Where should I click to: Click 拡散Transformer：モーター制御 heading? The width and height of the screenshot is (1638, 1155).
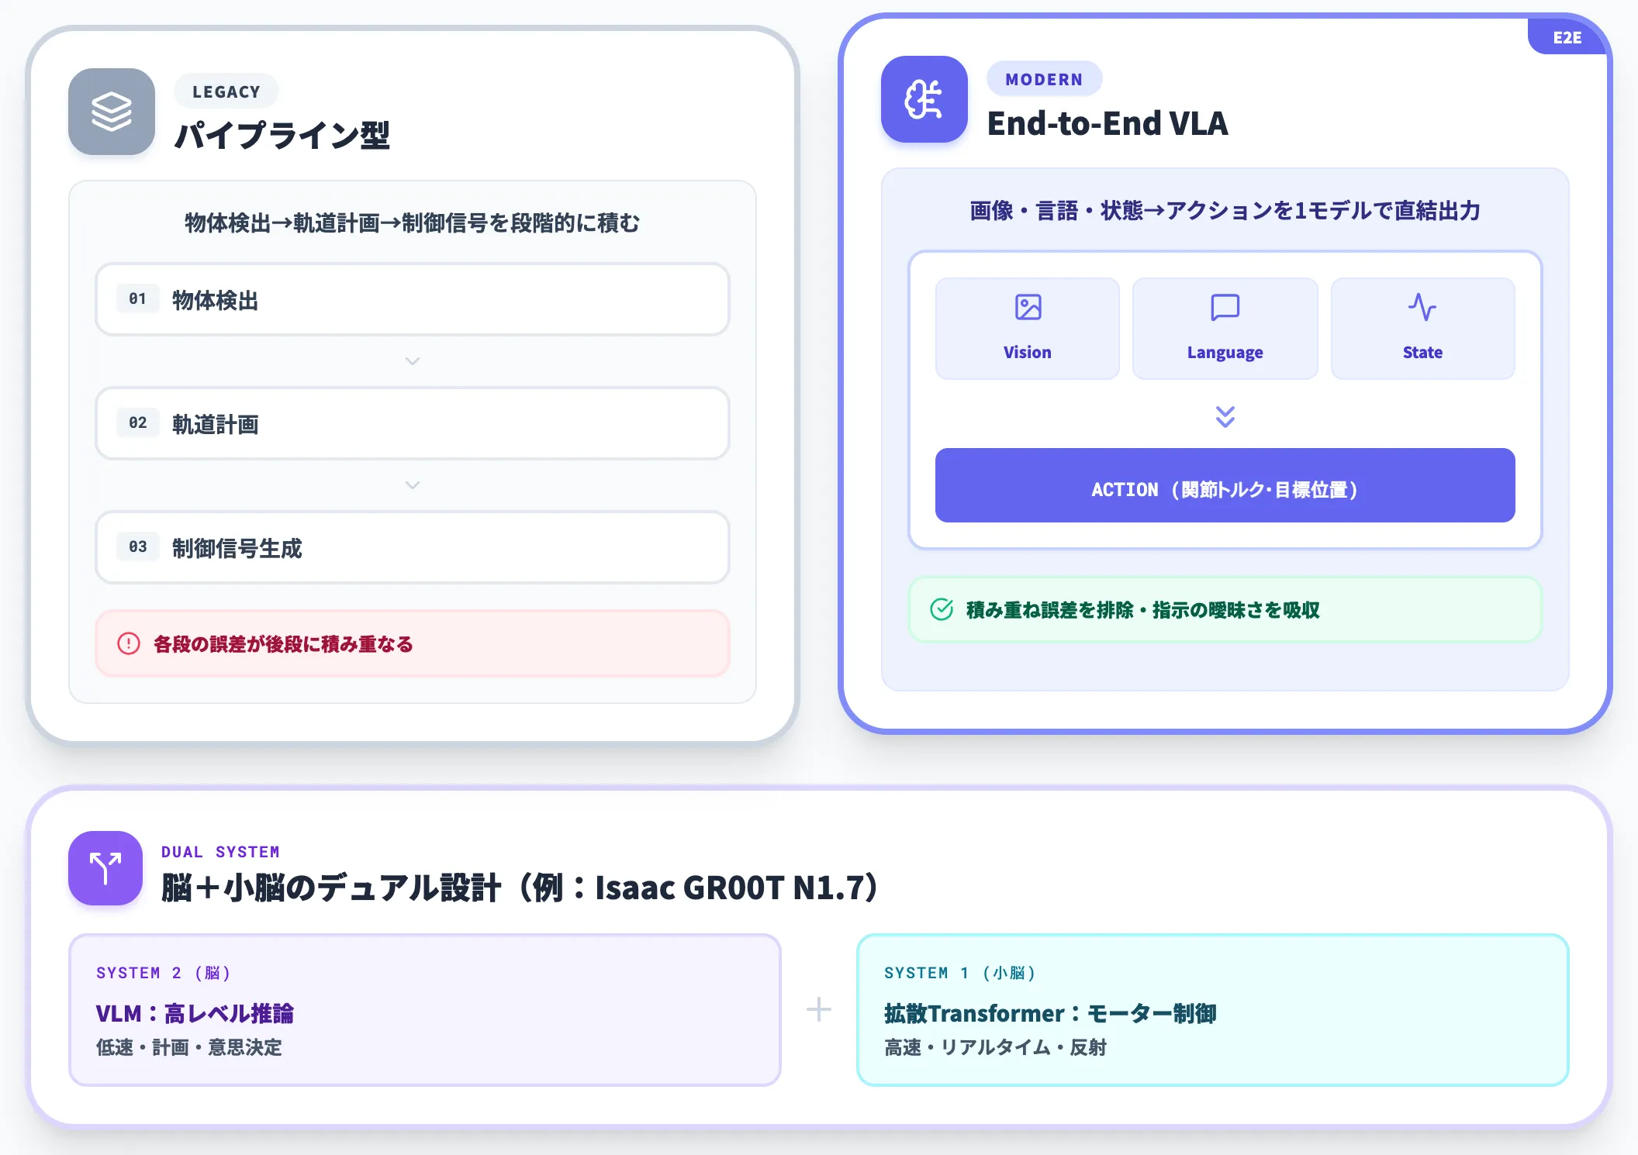1050,1013
